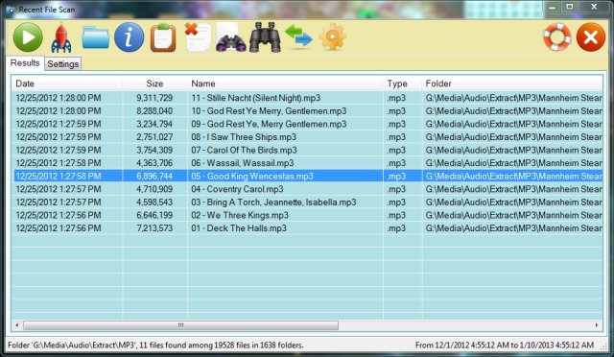This screenshot has width=614, height=357.
Task: Switch to the Settings tab
Action: click(x=63, y=64)
